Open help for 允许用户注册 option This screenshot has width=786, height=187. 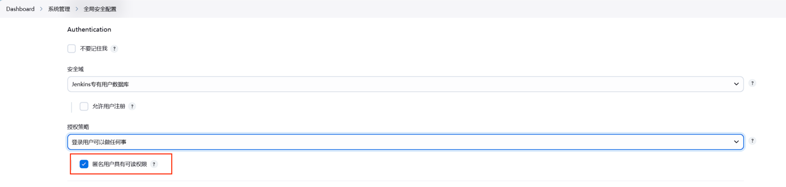click(132, 107)
